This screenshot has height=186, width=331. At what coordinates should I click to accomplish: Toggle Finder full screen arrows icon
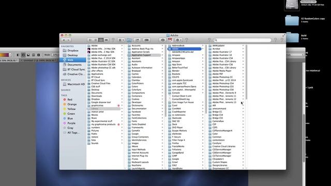click(283, 35)
